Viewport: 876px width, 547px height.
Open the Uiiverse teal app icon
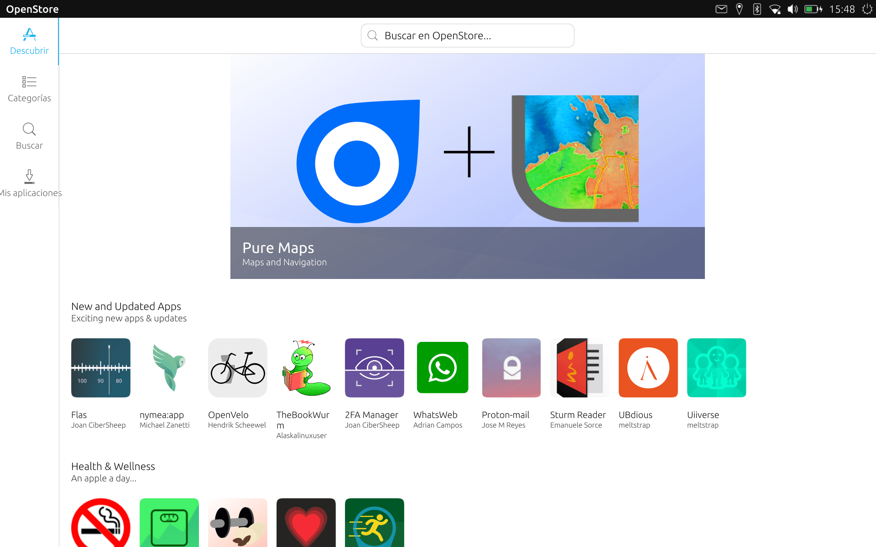click(x=716, y=367)
